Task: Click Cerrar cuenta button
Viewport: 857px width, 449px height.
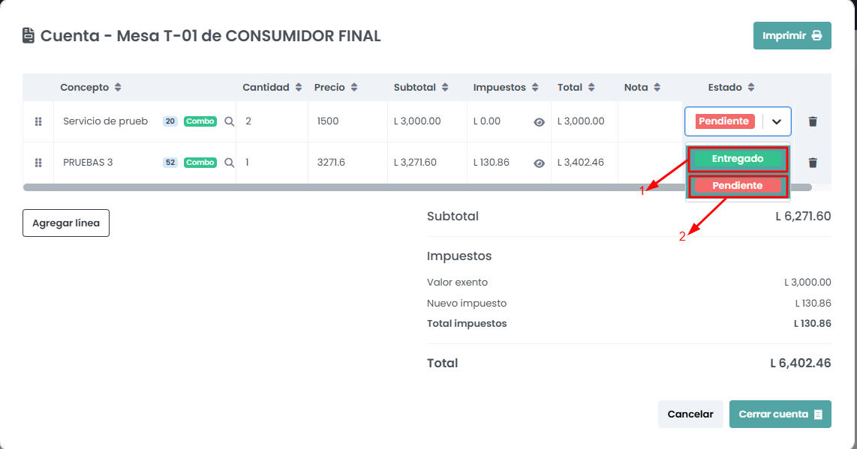Action: point(780,415)
